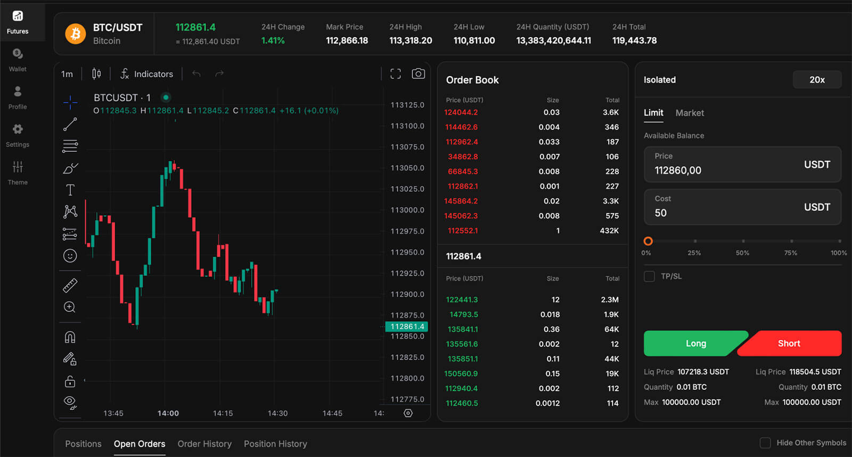Select the trend line drawing tool

click(70, 124)
